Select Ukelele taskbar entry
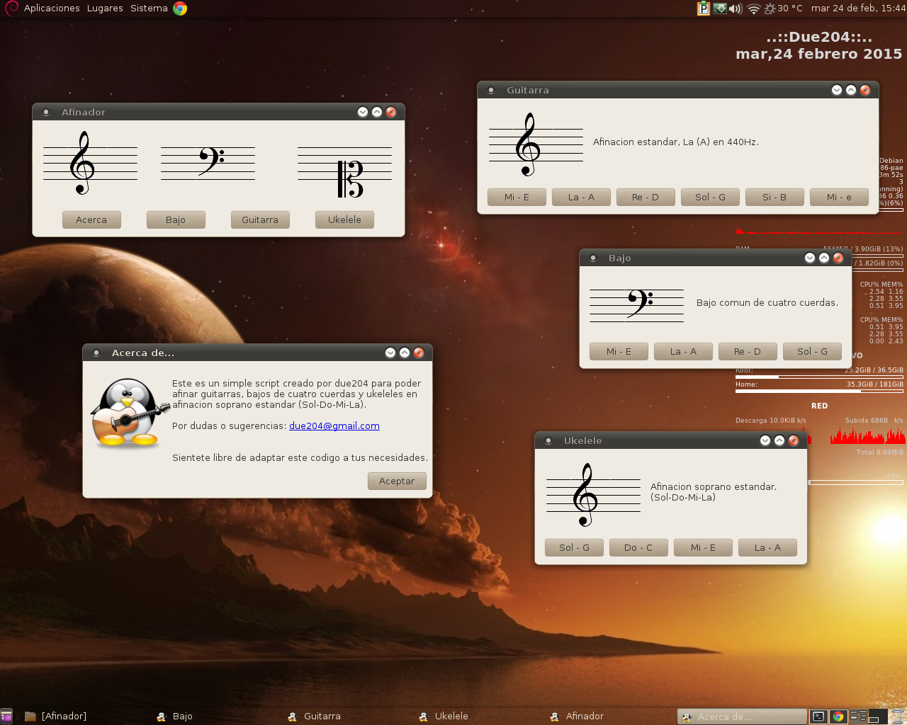The height and width of the screenshot is (725, 907). coord(480,717)
